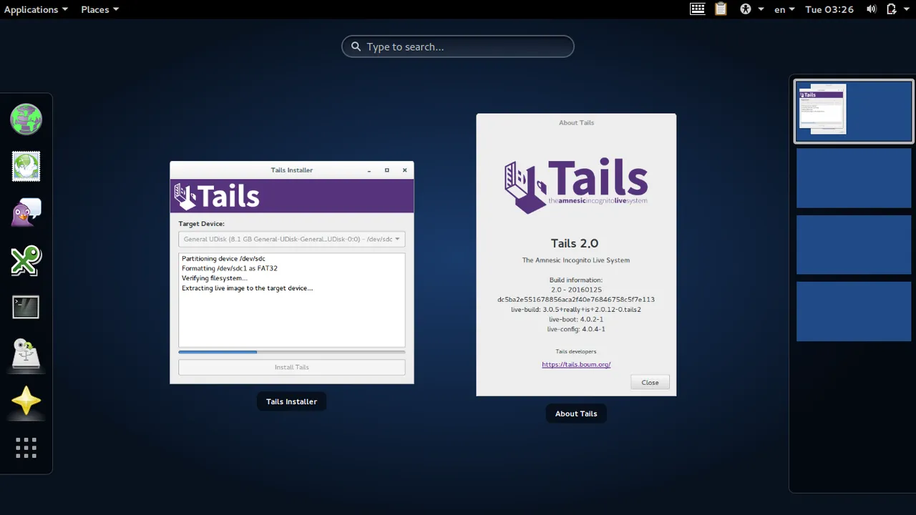Open the system power menu icon
This screenshot has height=515, width=916.
pyautogui.click(x=892, y=9)
